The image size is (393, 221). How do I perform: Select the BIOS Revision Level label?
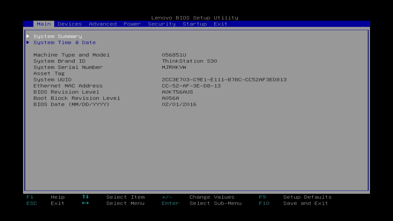click(x=66, y=92)
